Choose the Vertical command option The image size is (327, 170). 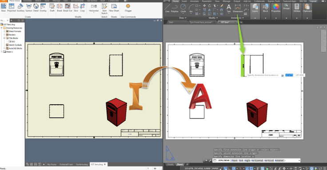coord(269,160)
